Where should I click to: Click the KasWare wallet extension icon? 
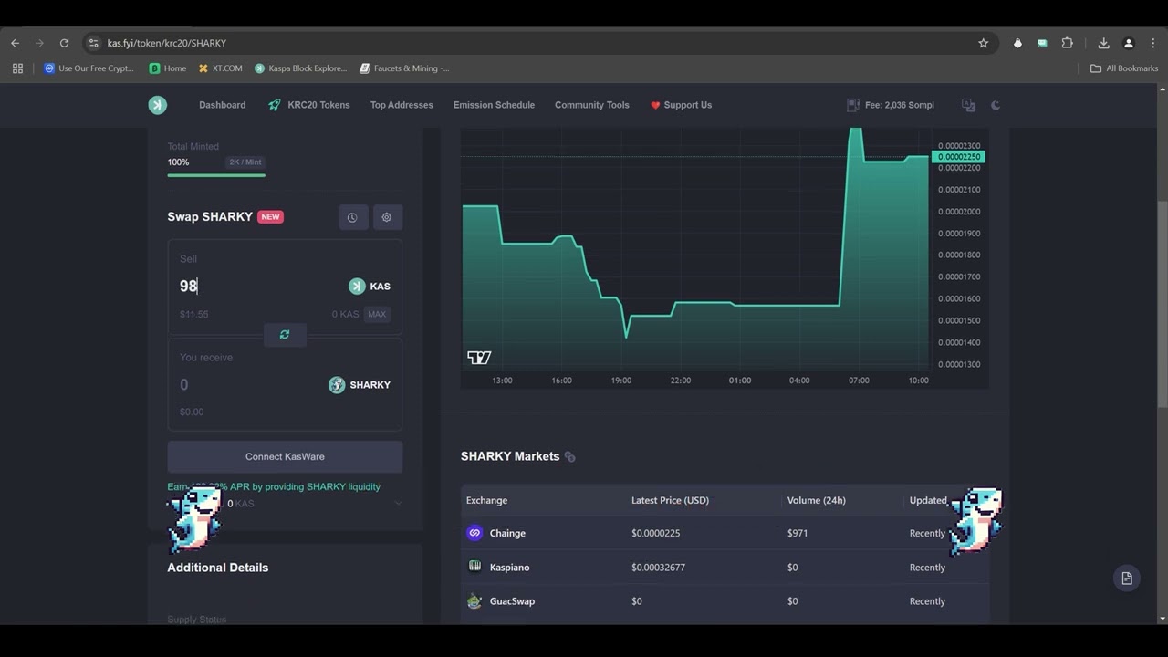1017,43
